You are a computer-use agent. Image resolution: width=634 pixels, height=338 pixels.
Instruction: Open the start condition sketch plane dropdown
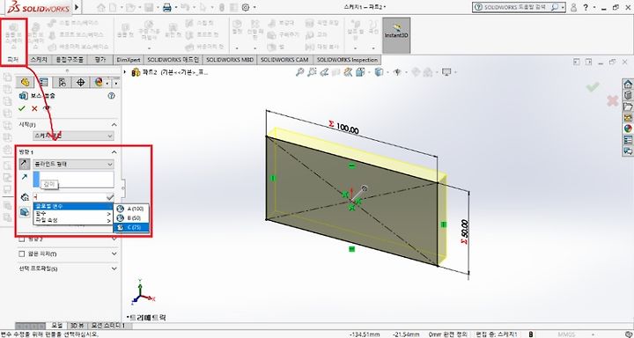pos(73,136)
